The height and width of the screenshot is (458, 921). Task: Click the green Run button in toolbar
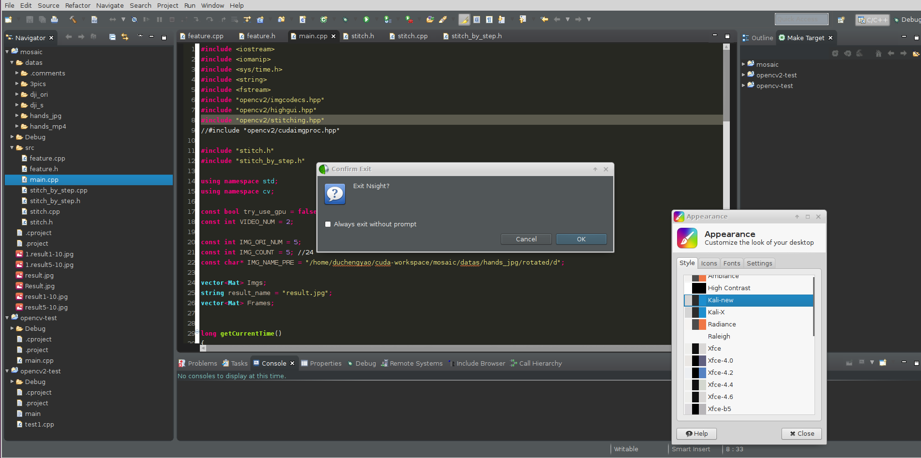coord(366,20)
